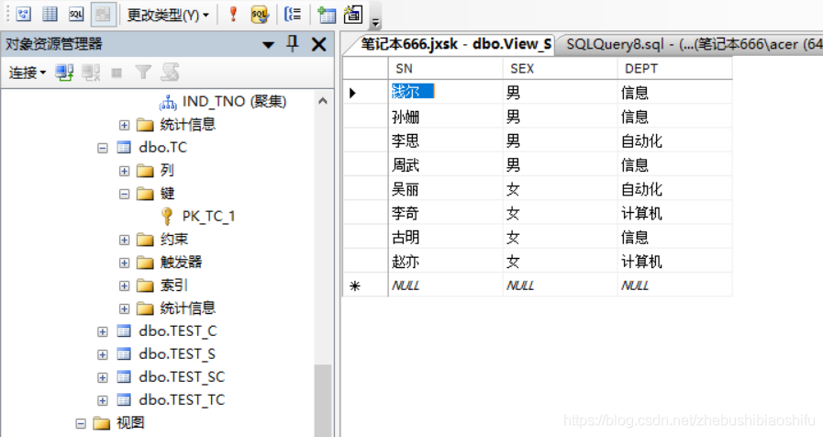
Task: Add new derived table icon
Action: [x=353, y=14]
